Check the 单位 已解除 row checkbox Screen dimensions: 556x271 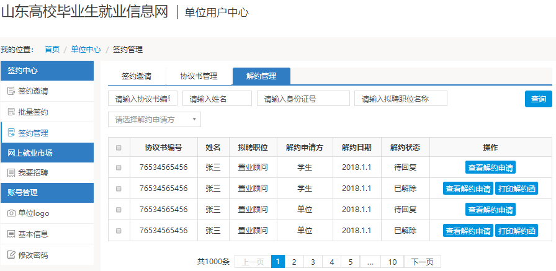tap(119, 230)
